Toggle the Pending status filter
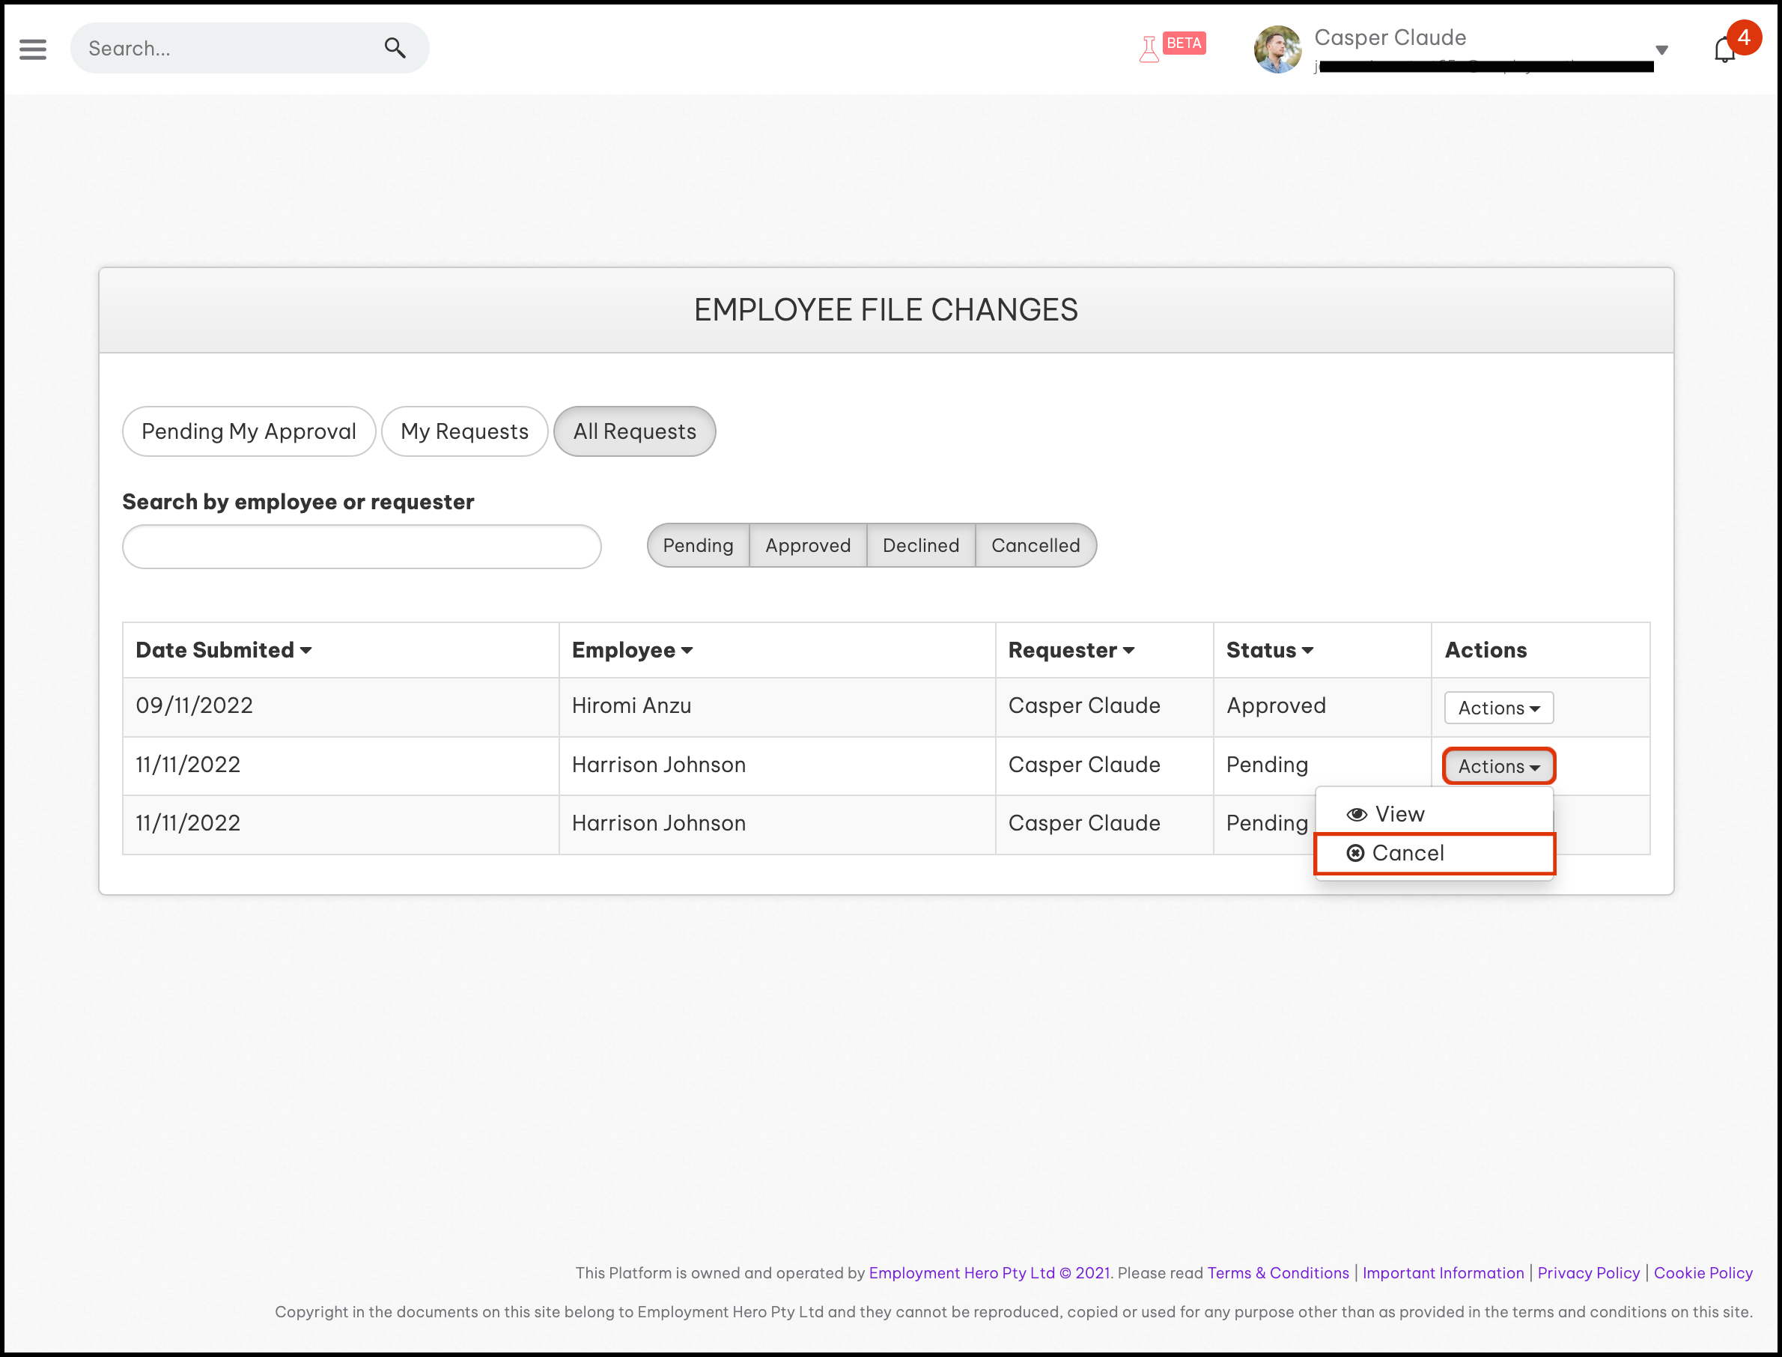This screenshot has width=1782, height=1357. 698,545
